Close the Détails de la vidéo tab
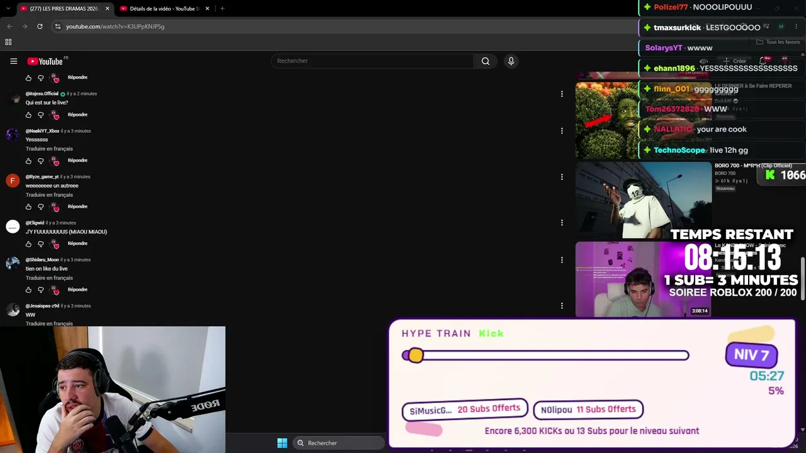 (x=207, y=8)
